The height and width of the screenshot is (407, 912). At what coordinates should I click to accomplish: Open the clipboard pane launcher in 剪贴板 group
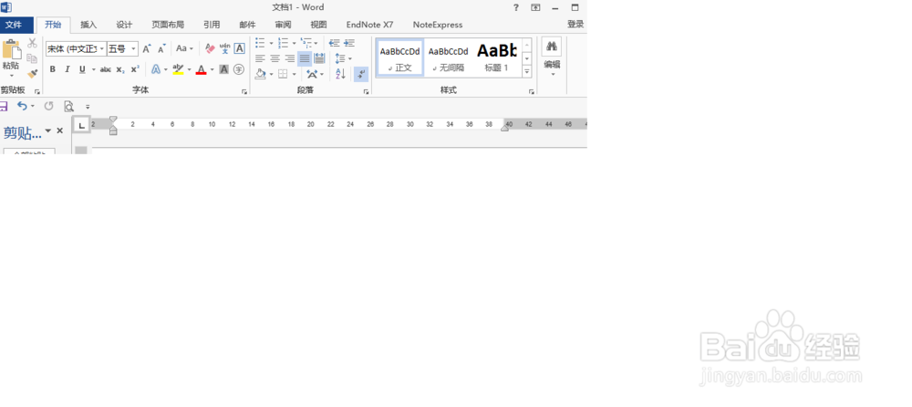click(x=36, y=92)
